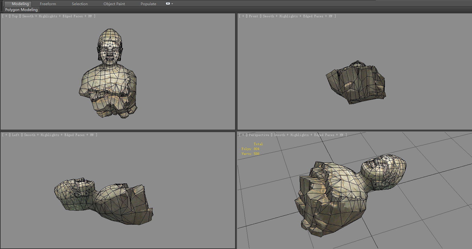Image resolution: width=472 pixels, height=249 pixels.
Task: Open the Perspective viewport Smooth + Highlights shading menu
Action: click(x=310, y=135)
